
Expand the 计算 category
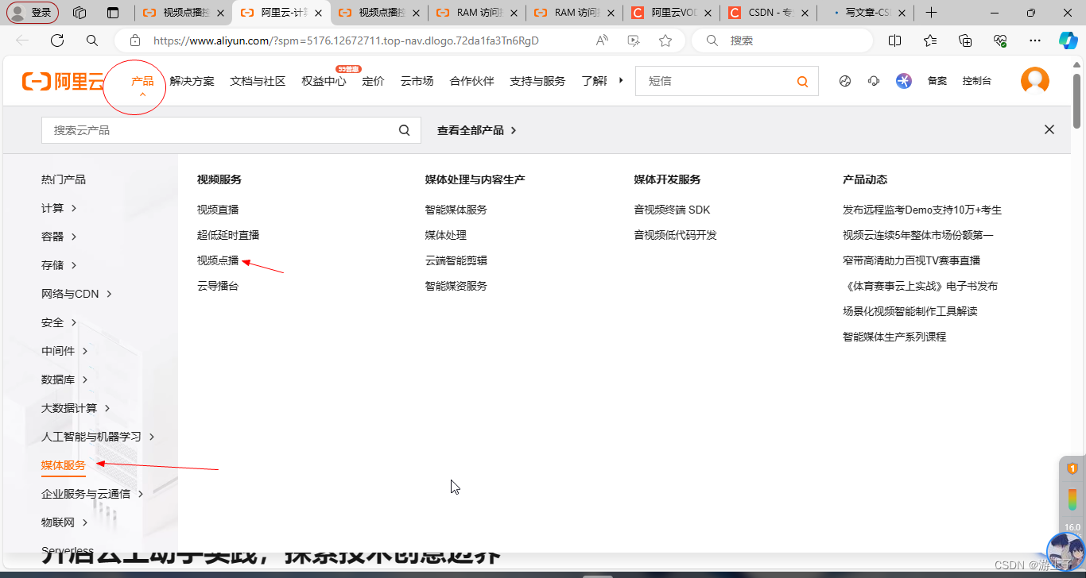point(59,208)
